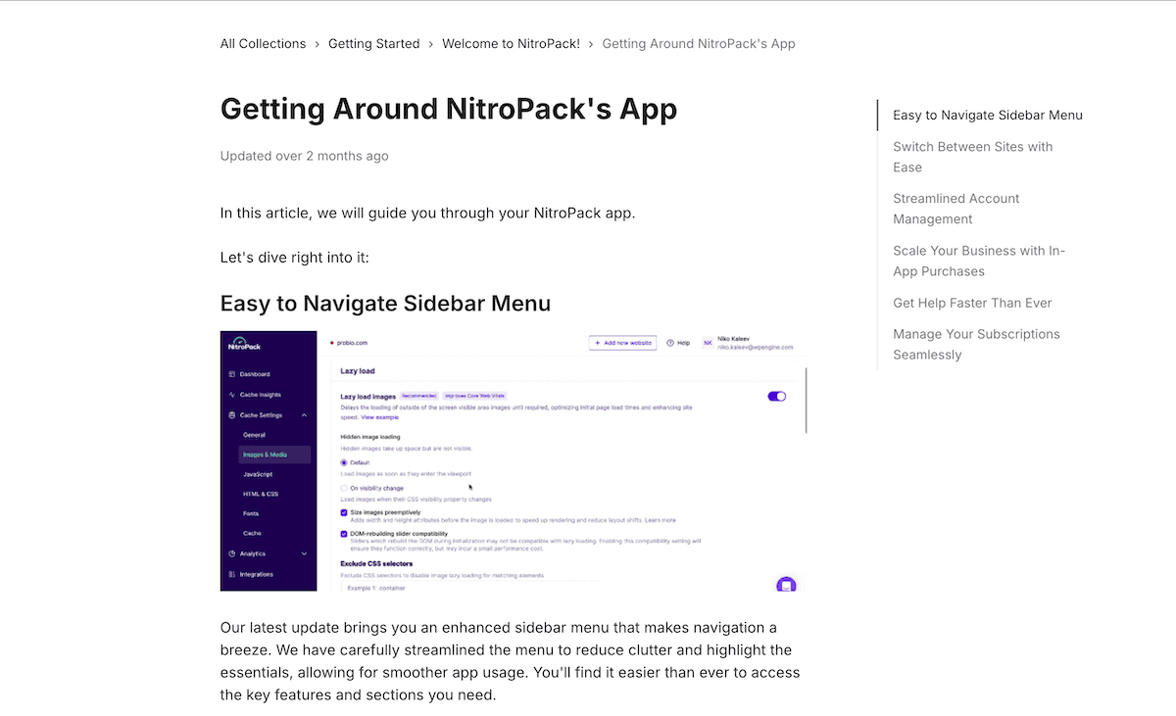Click the Help question-mark icon
The image size is (1176, 716).
[x=670, y=343]
